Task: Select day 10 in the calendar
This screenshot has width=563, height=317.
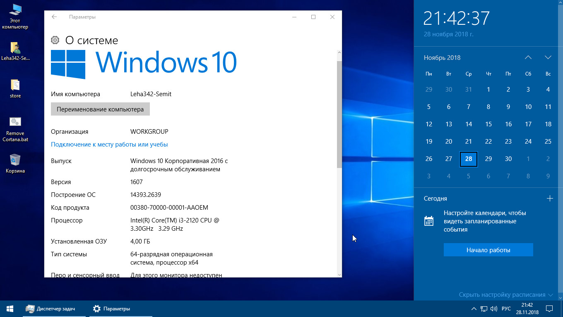Action: [x=528, y=107]
